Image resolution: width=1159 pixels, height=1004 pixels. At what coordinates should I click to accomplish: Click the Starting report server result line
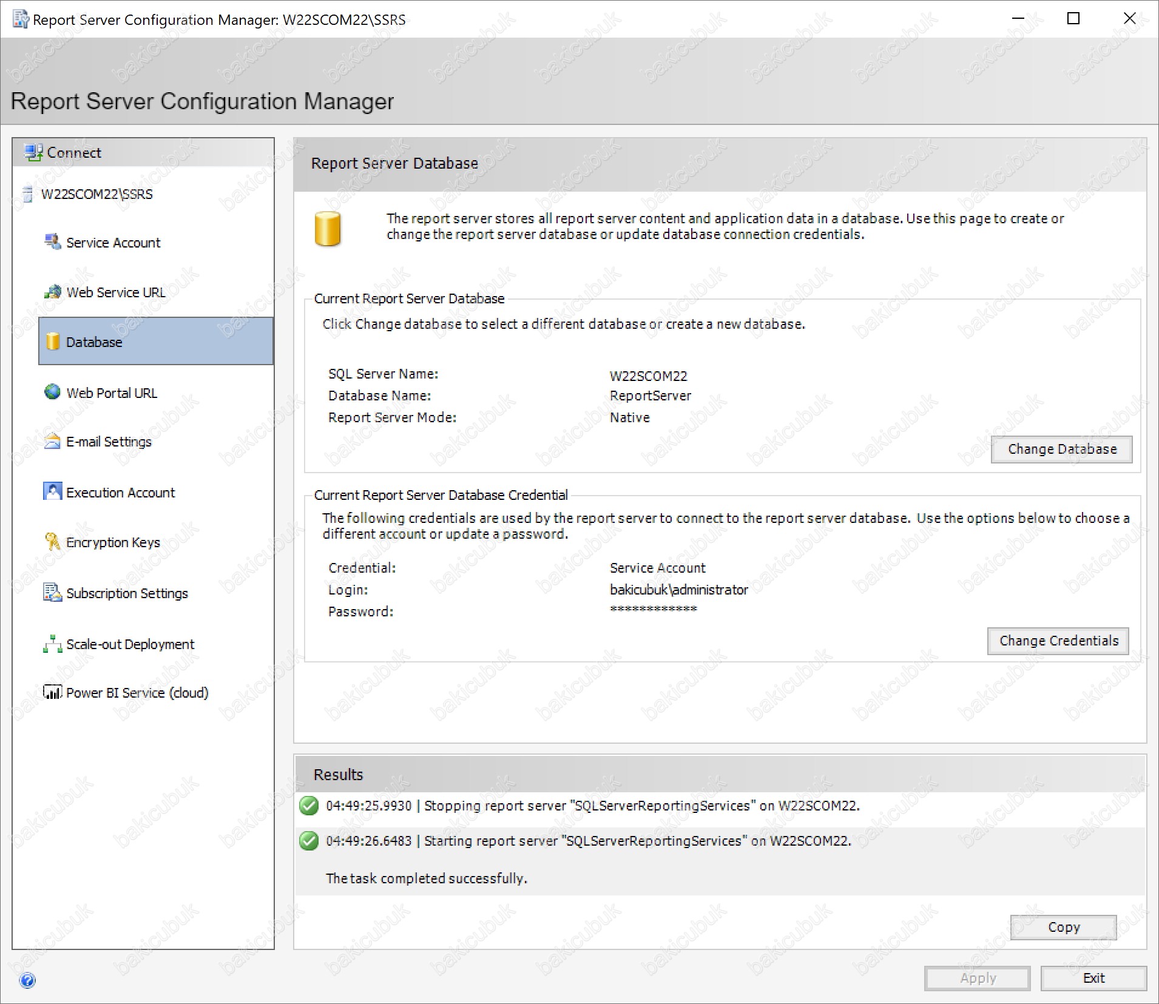coord(589,841)
